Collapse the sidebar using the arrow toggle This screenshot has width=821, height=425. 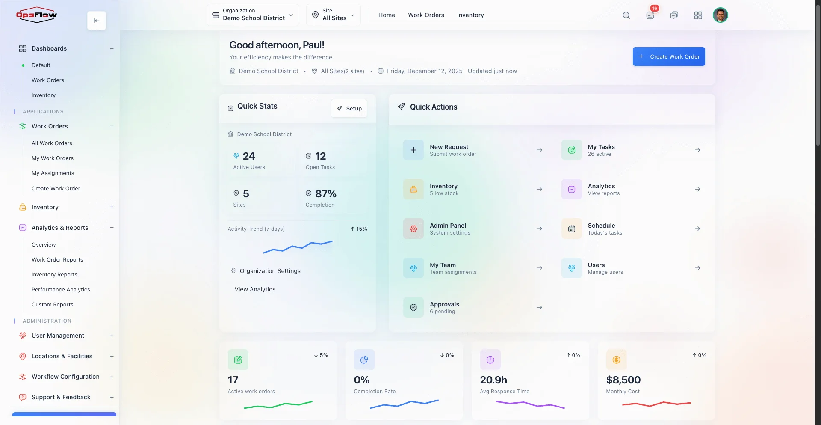pyautogui.click(x=96, y=20)
